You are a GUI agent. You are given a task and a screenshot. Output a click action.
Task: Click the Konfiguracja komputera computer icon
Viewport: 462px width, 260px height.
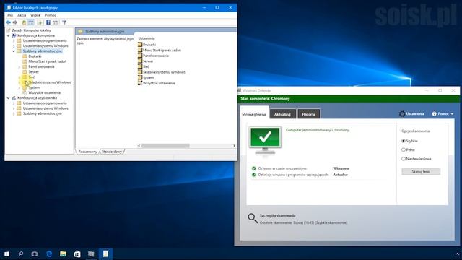(x=14, y=35)
